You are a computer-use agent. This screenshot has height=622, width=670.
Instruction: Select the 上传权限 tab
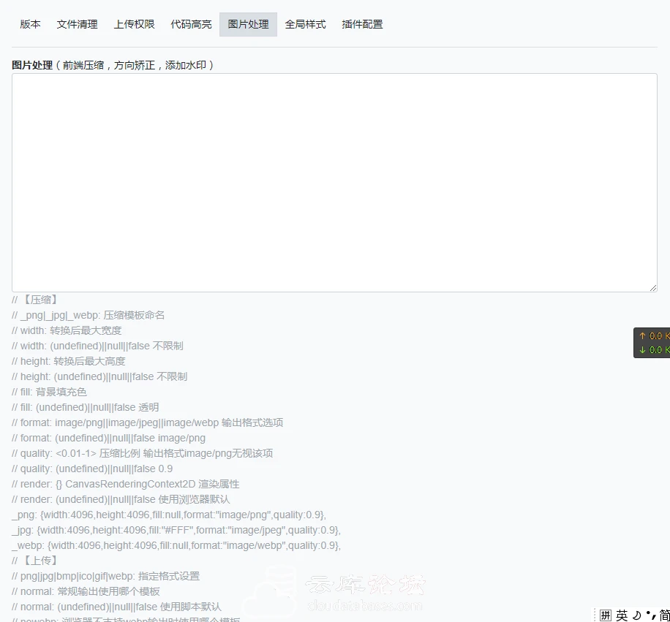(x=134, y=24)
